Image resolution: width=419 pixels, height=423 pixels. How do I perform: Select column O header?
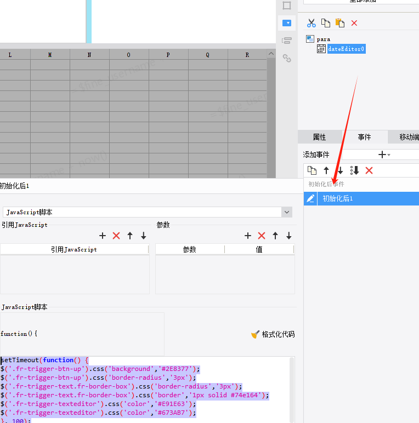129,55
